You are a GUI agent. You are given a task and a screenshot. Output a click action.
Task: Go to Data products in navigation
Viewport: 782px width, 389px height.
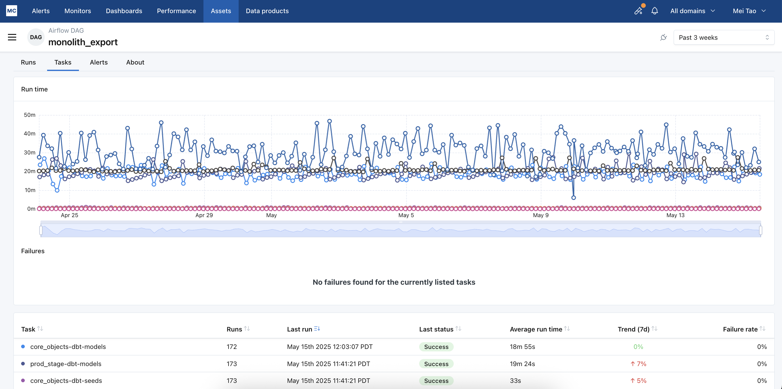pyautogui.click(x=267, y=11)
